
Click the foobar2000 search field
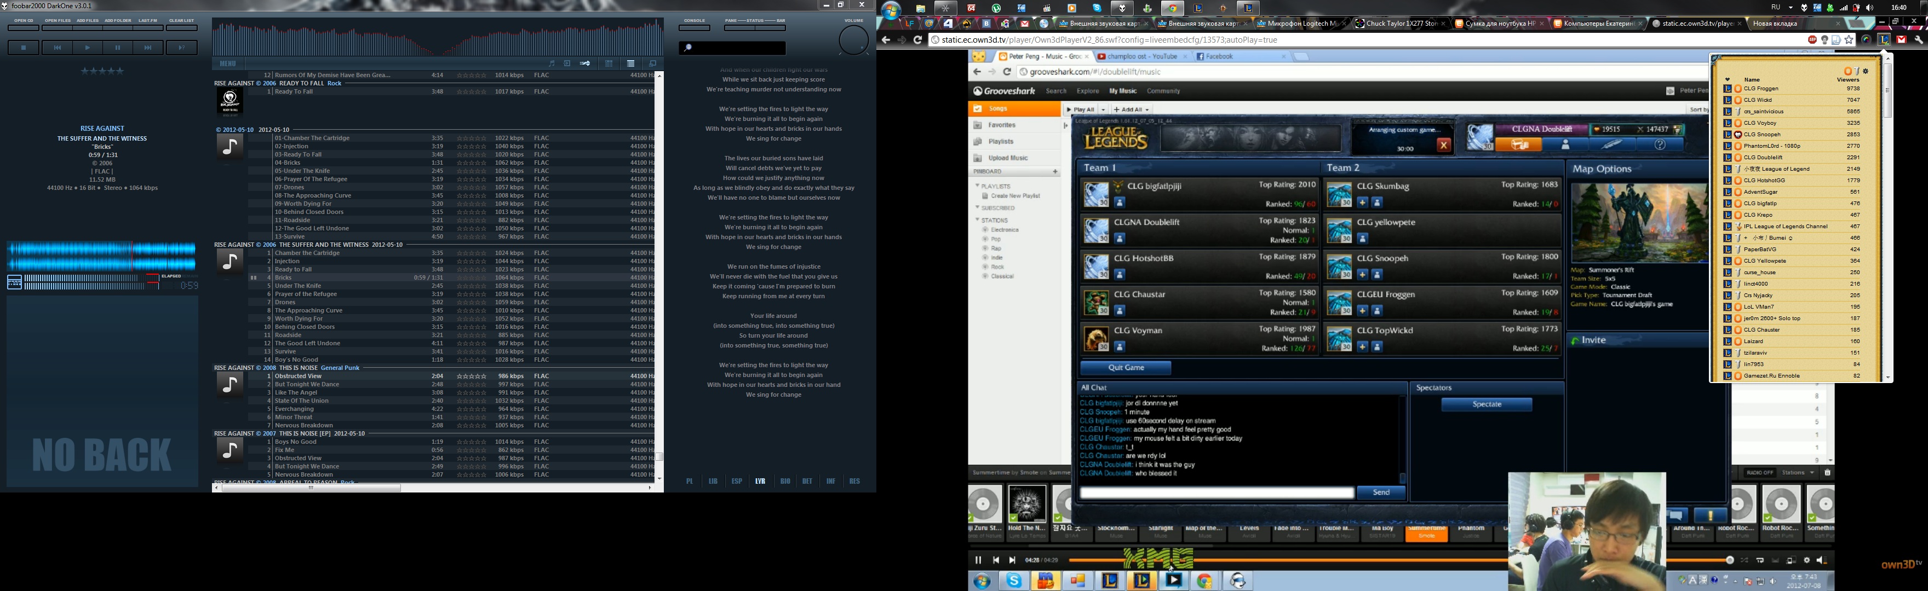(x=733, y=48)
